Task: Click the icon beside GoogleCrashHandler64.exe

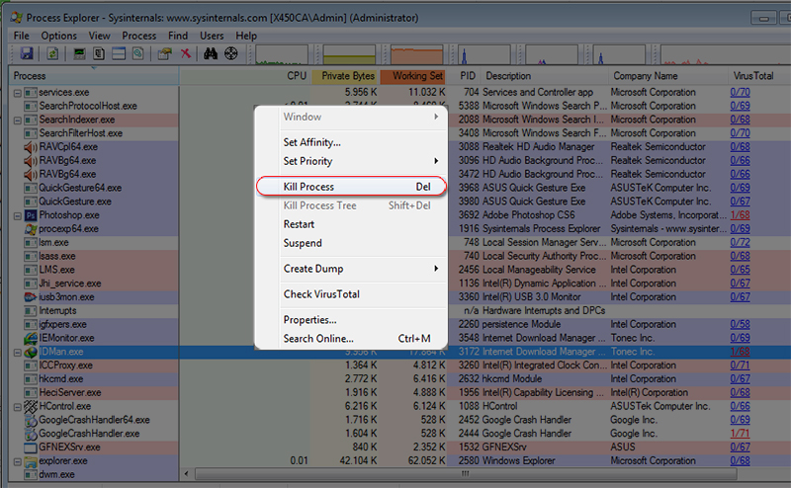Action: (31, 420)
